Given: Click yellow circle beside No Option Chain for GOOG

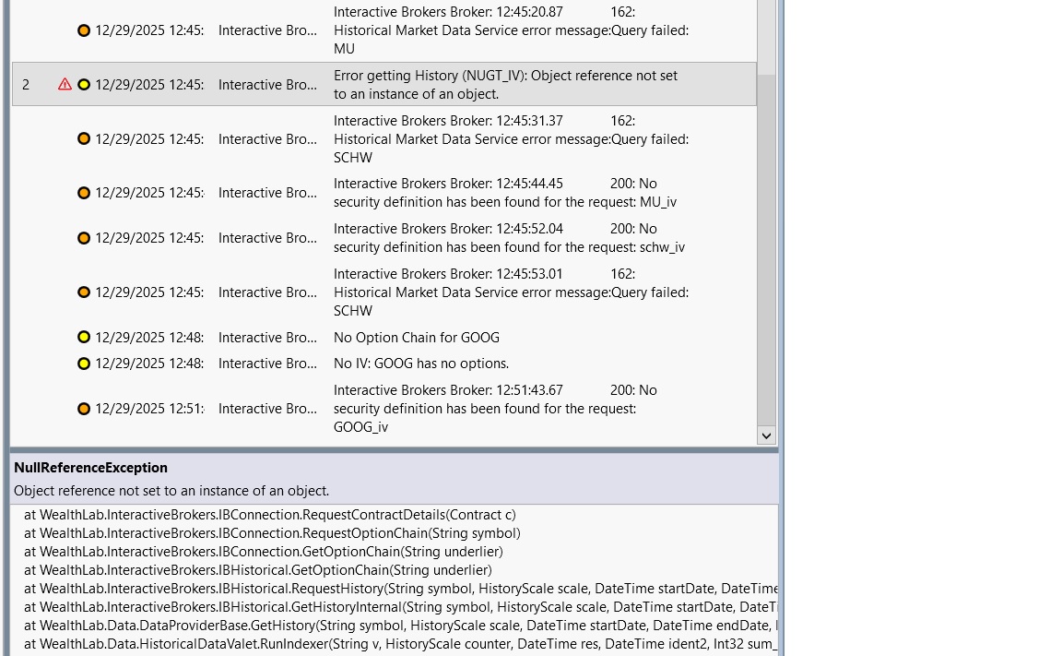Looking at the screenshot, I should 84,337.
